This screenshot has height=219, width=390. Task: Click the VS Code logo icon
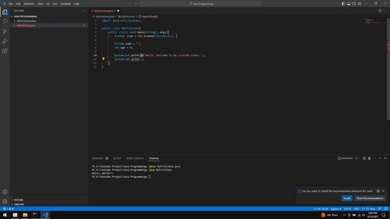coord(4,4)
